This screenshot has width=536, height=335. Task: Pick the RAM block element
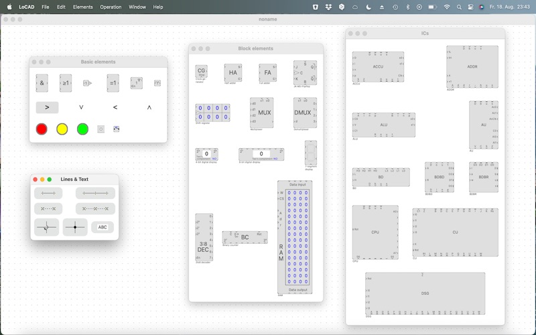point(295,237)
